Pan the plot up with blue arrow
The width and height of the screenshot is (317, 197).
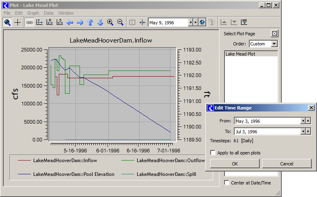click(90, 22)
